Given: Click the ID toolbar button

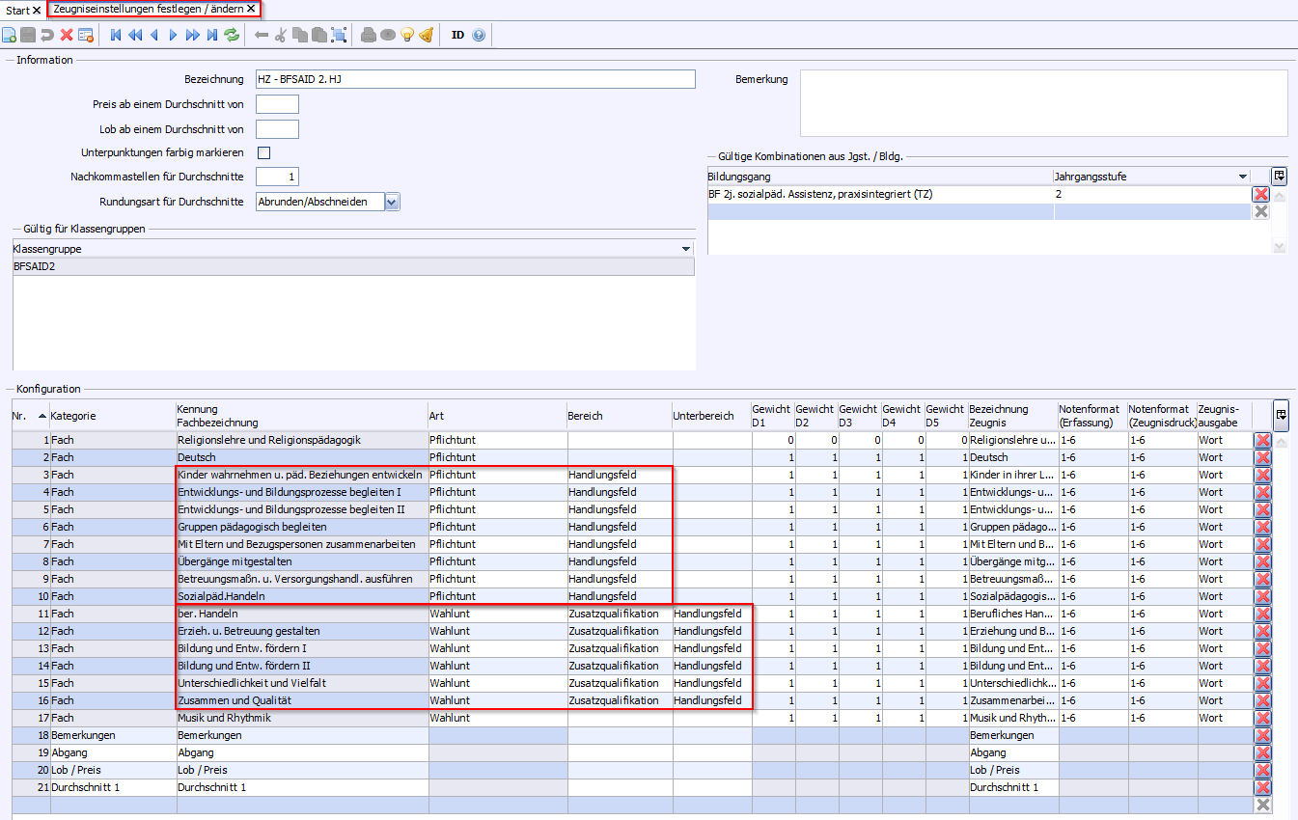Looking at the screenshot, I should [x=457, y=35].
